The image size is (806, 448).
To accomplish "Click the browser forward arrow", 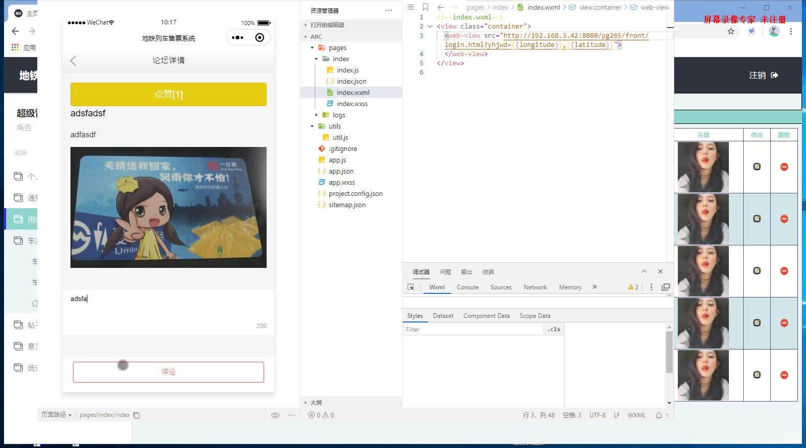I will 32,31.
